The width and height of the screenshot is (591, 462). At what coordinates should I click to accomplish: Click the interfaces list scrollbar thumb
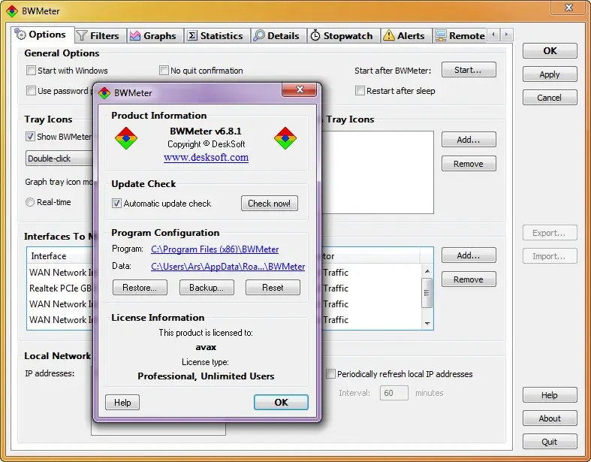point(427,293)
